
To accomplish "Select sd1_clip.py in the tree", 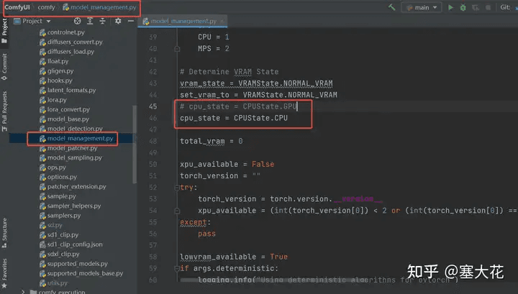I will click(x=63, y=235).
